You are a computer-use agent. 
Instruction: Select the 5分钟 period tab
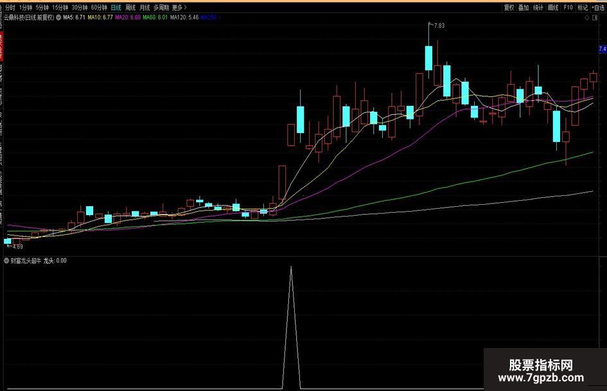[42, 8]
